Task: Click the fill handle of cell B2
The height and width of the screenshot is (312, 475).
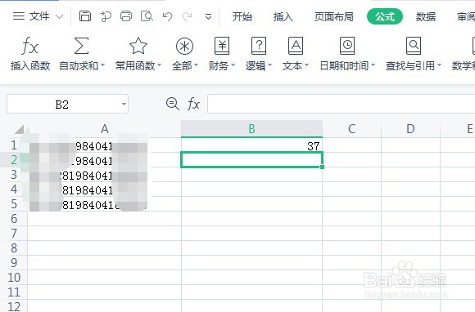Action: coord(322,167)
